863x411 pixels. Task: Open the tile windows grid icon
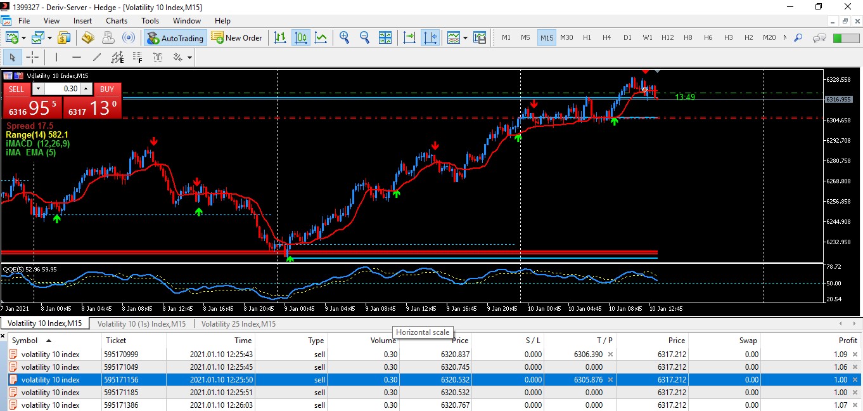[x=385, y=37]
